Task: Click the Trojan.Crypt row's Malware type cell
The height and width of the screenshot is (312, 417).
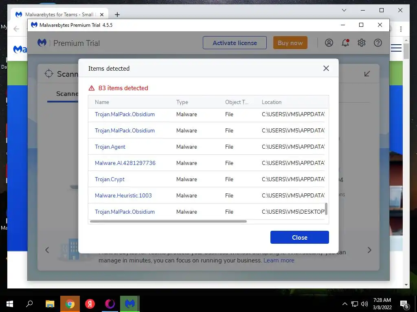Action: (x=187, y=179)
